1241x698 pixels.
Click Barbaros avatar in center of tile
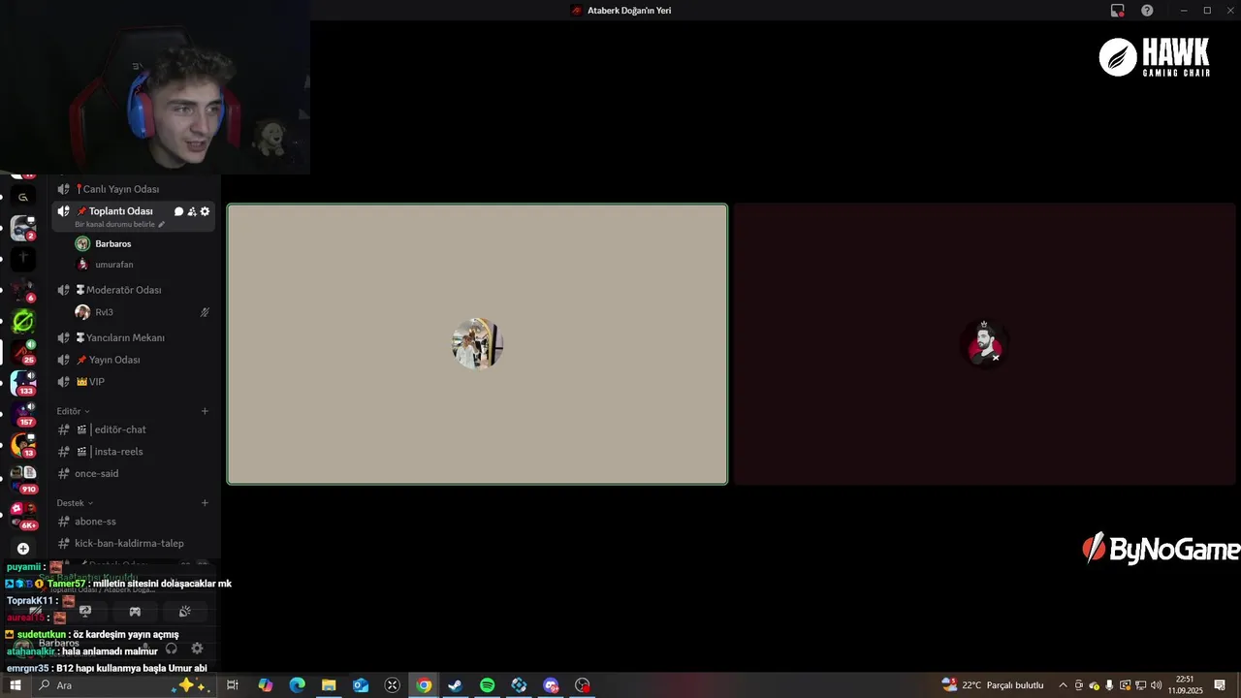[477, 343]
